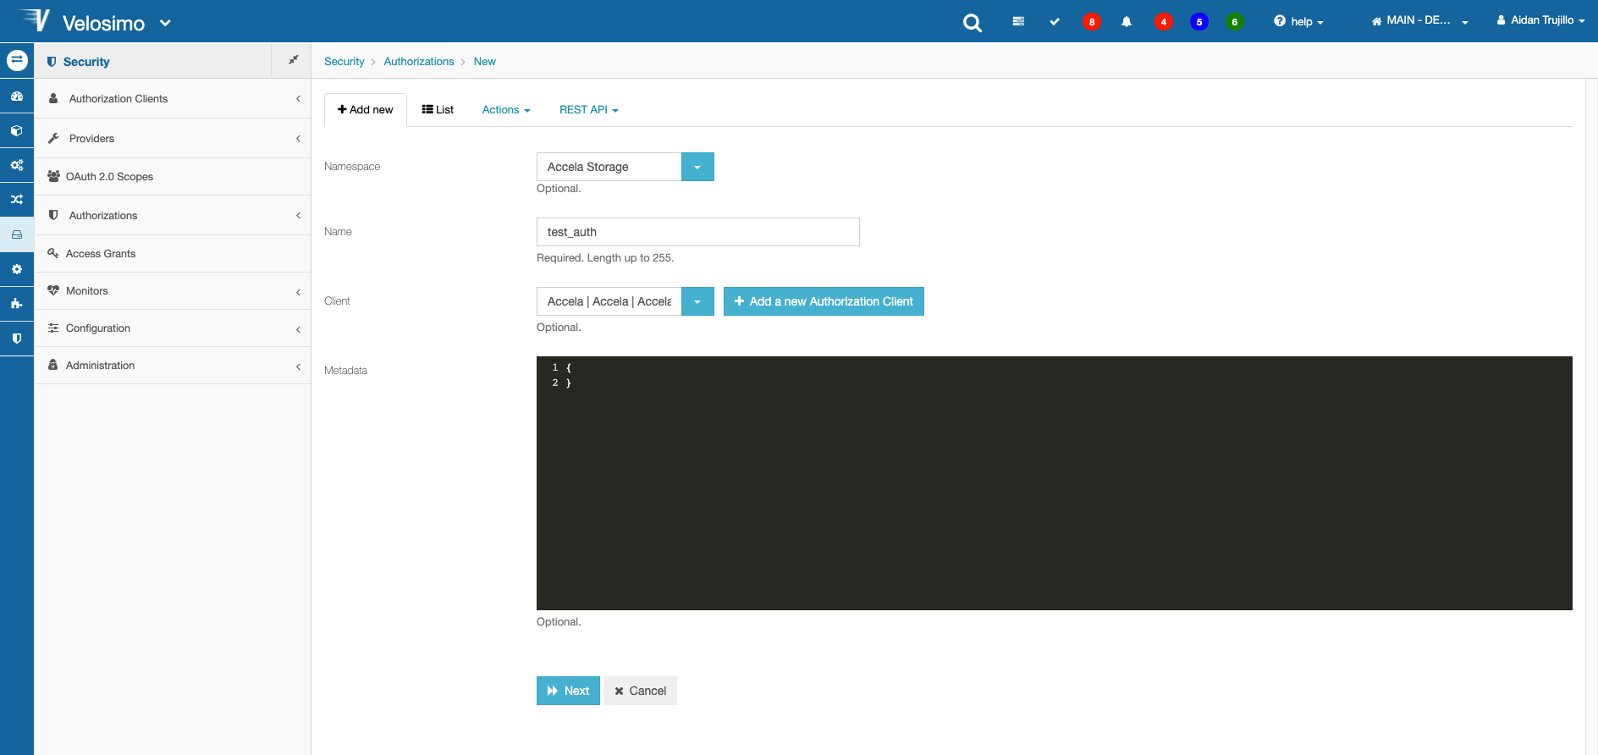1598x755 pixels.
Task: Open the Client dropdown arrow
Action: (697, 301)
